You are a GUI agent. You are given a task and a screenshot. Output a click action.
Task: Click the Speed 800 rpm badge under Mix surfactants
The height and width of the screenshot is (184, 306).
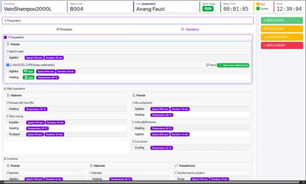click(160, 109)
